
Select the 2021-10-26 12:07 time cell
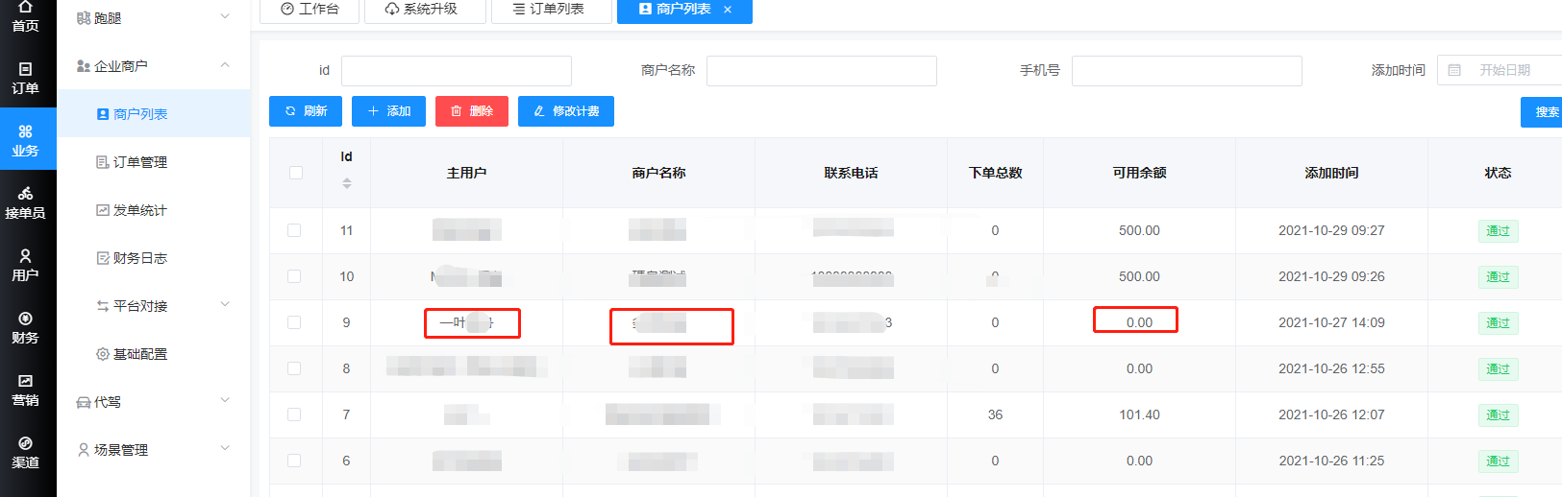1331,414
